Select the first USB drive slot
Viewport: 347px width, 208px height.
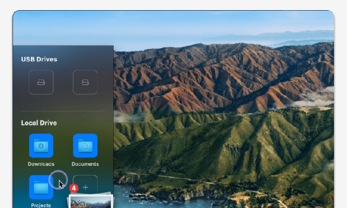click(41, 82)
